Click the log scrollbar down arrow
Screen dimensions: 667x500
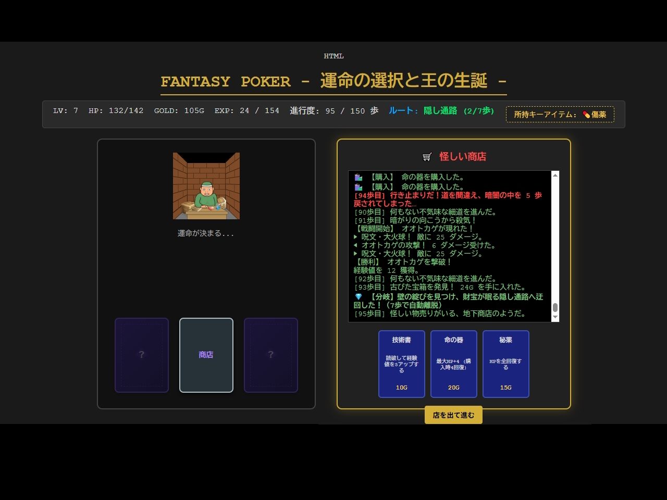coord(555,317)
